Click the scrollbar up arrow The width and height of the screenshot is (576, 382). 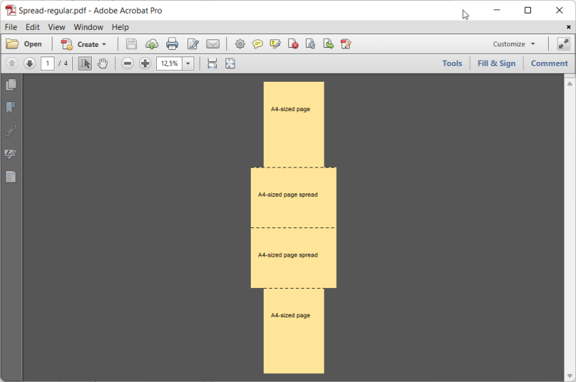570,84
